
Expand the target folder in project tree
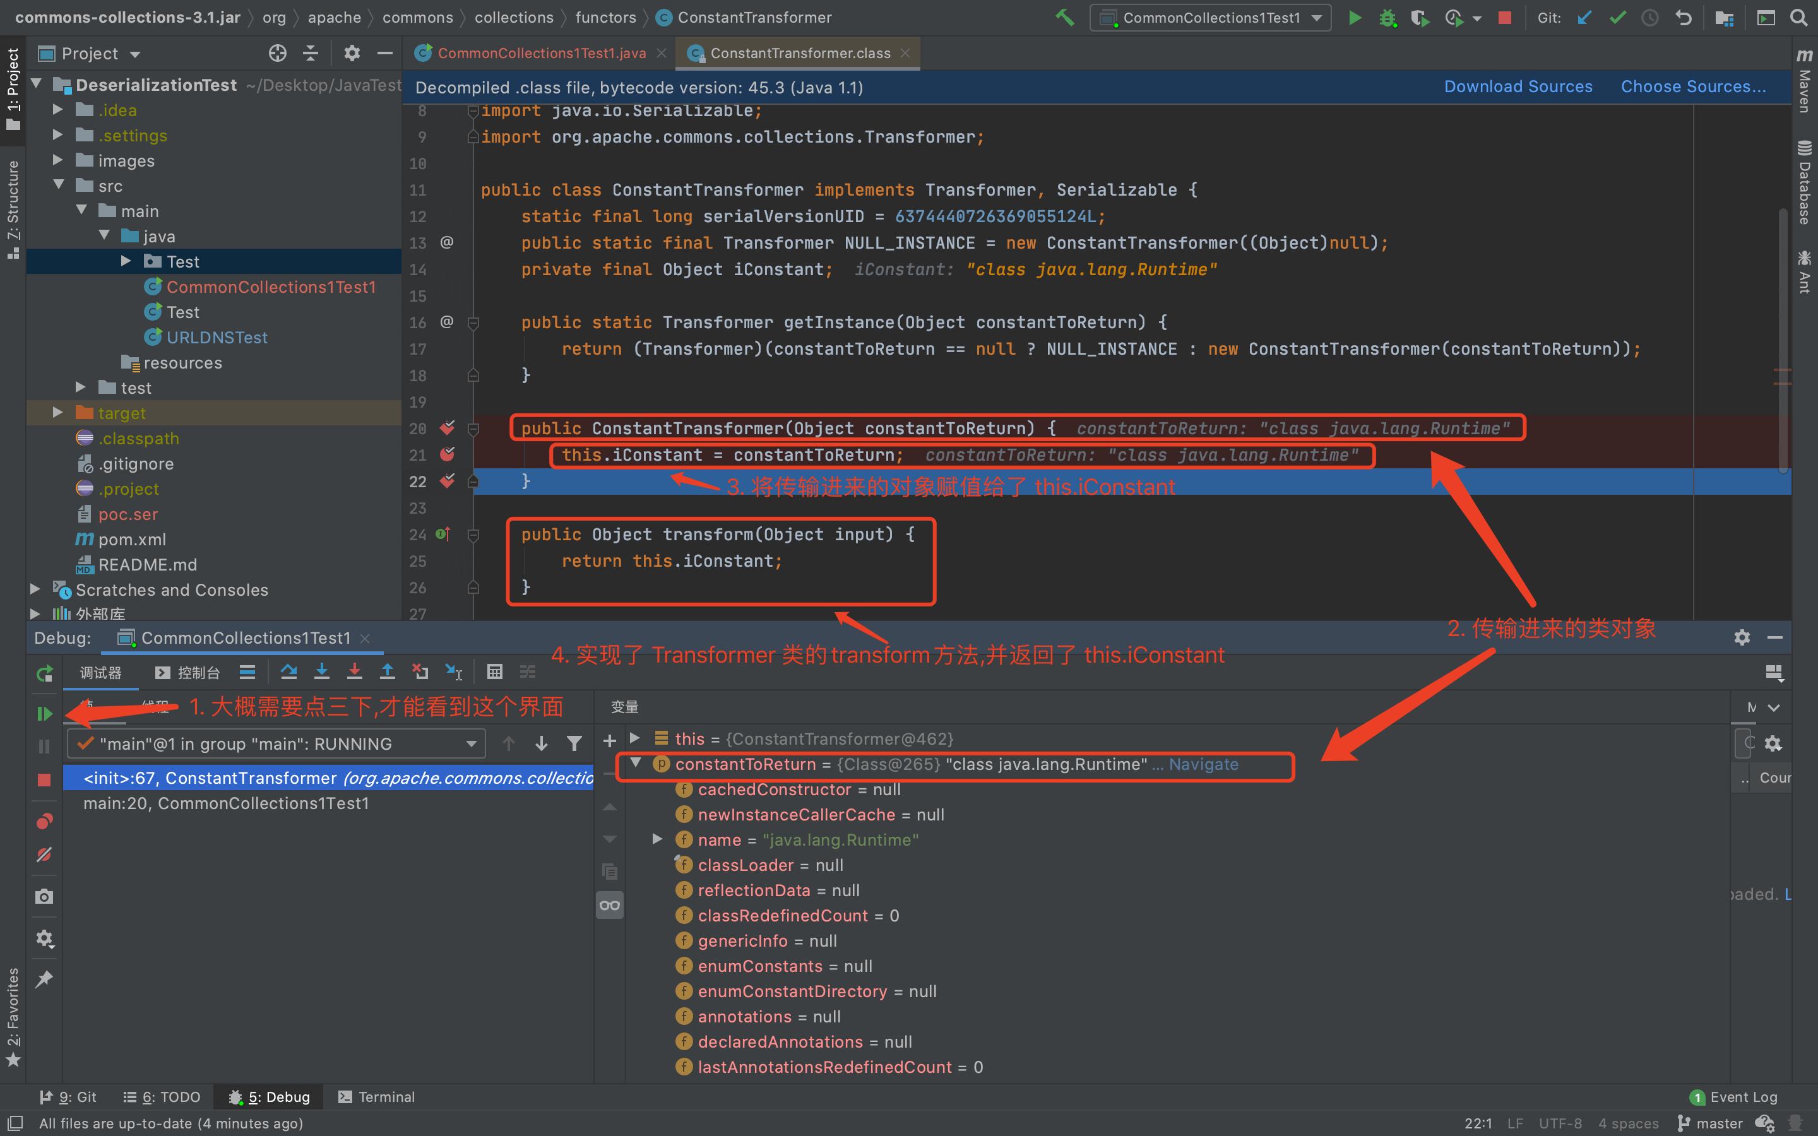(58, 413)
